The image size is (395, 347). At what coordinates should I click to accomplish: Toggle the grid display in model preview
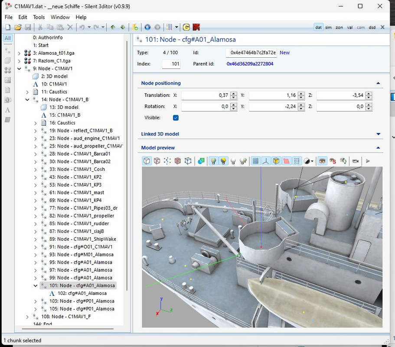click(256, 161)
